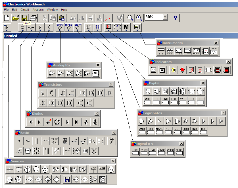
Task: Save the circuit with the floppy disk icon
Action: tap(24, 18)
